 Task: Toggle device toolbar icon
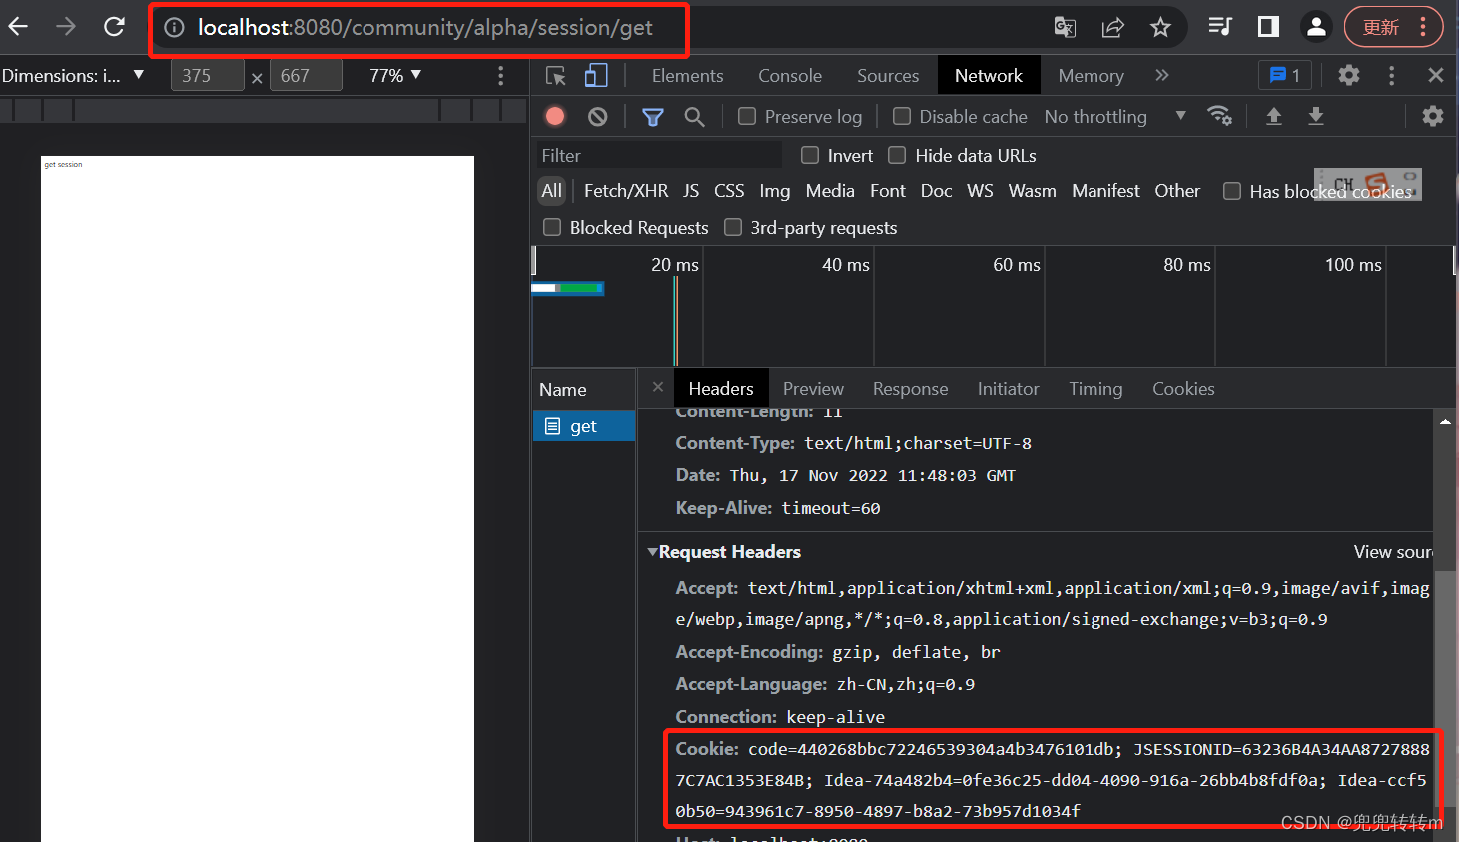(x=596, y=76)
